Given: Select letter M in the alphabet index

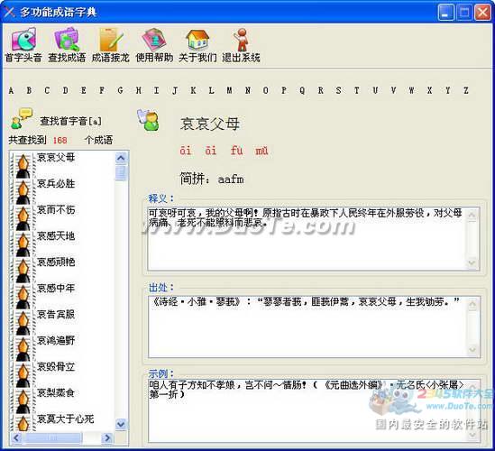Looking at the screenshot, I should pyautogui.click(x=230, y=90).
